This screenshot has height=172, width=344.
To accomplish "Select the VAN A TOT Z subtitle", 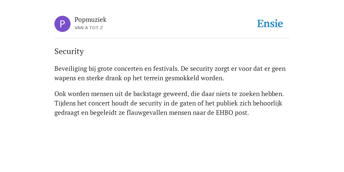I will [89, 28].
